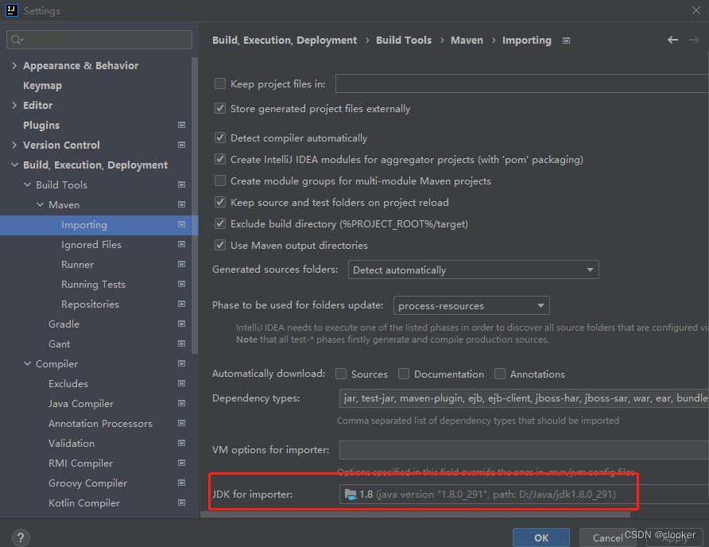Select Ignored Files under Maven
Screen dimensions: 709x547
click(x=91, y=245)
